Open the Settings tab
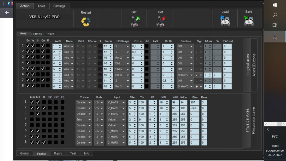 pyautogui.click(x=59, y=6)
